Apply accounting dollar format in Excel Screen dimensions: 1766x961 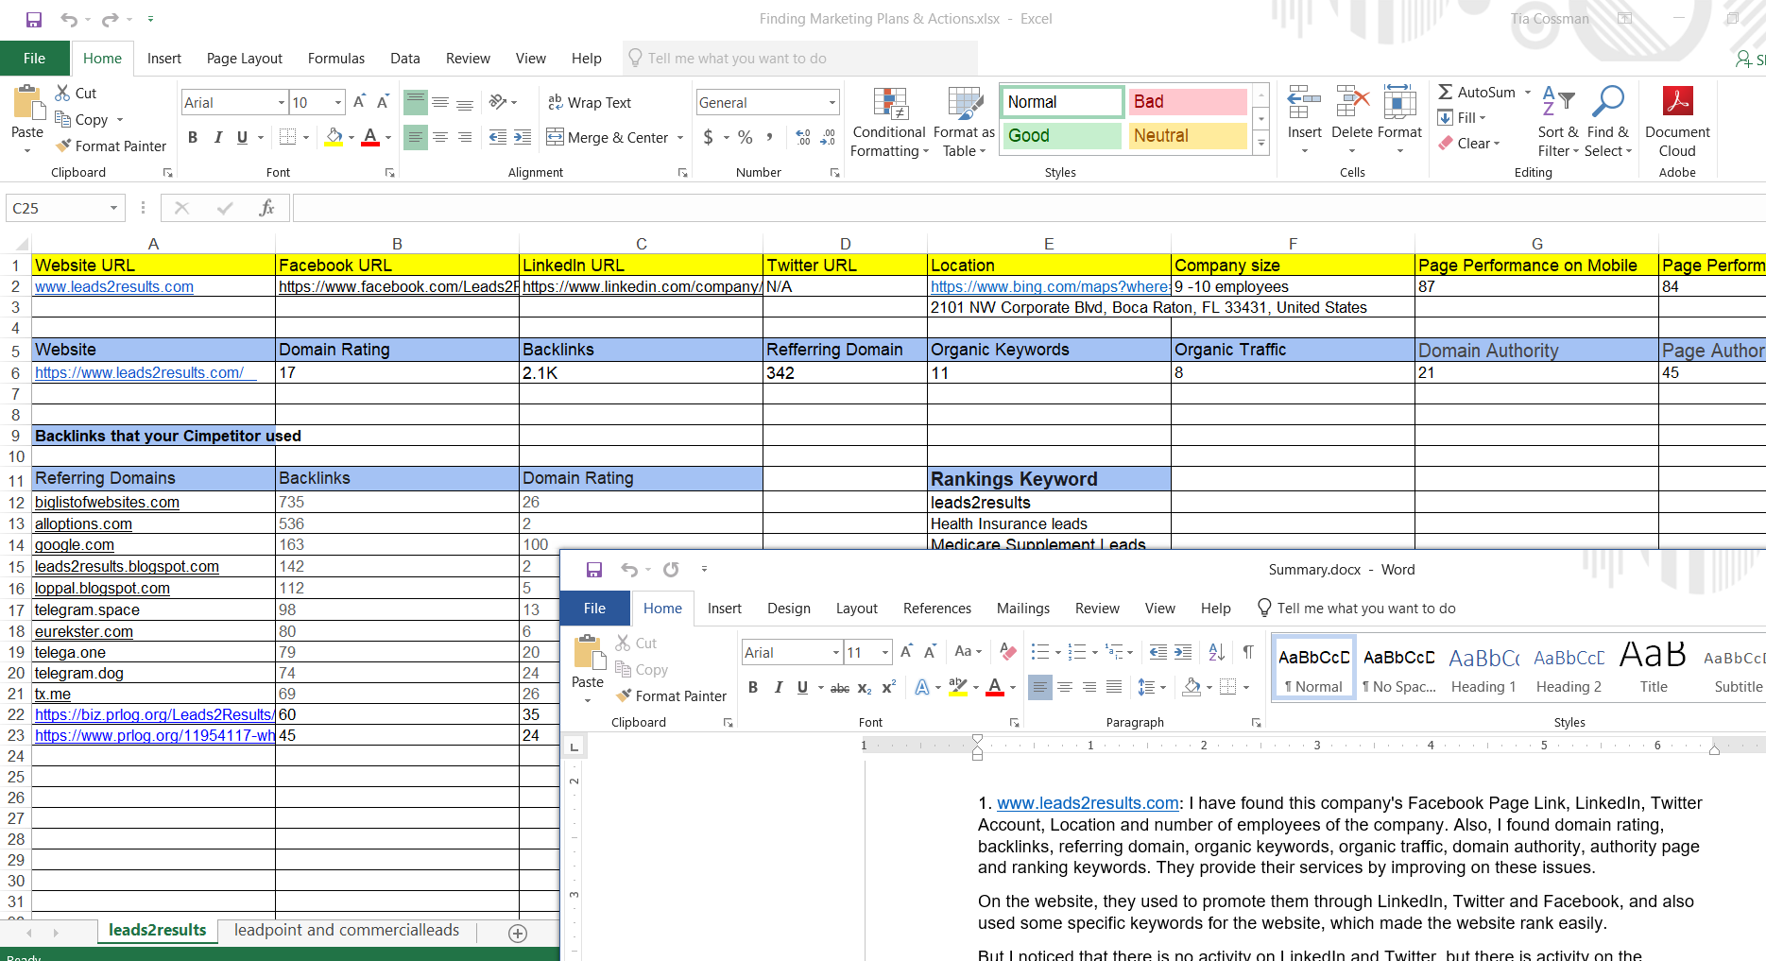coord(709,137)
